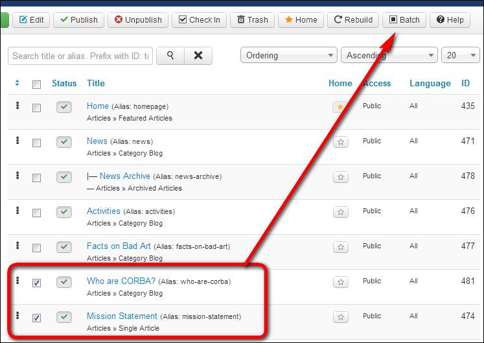Viewport: 484px width, 343px height.
Task: Click the ordering sort arrows column icon
Action: pos(17,83)
